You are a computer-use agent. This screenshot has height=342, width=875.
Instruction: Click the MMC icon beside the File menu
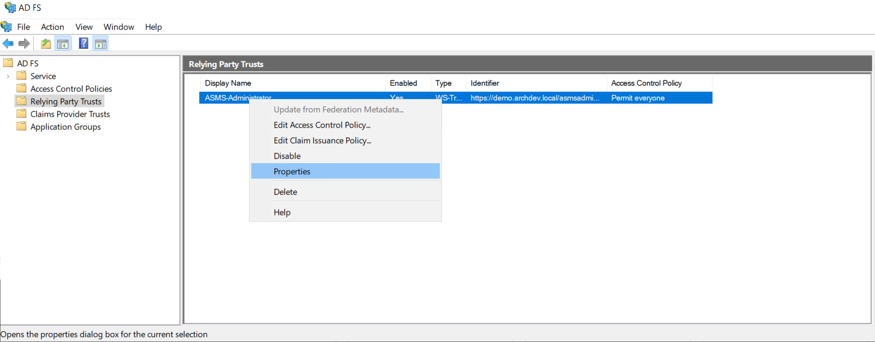click(6, 26)
